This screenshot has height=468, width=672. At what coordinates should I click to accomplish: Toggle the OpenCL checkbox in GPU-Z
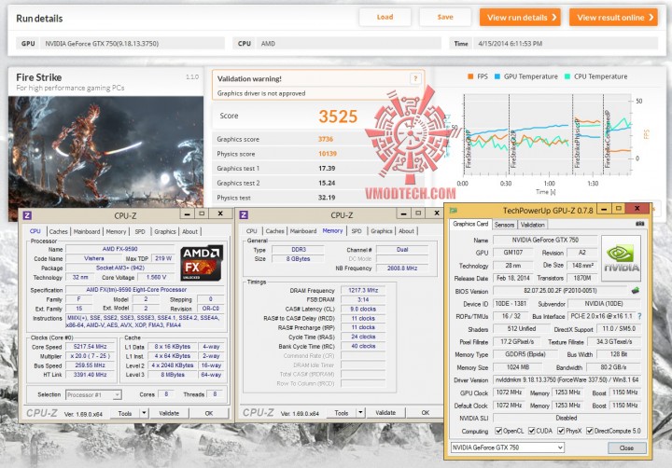(498, 431)
